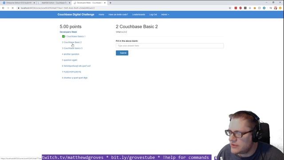
Task: Open the dark square extension icon
Action: (245, 8)
